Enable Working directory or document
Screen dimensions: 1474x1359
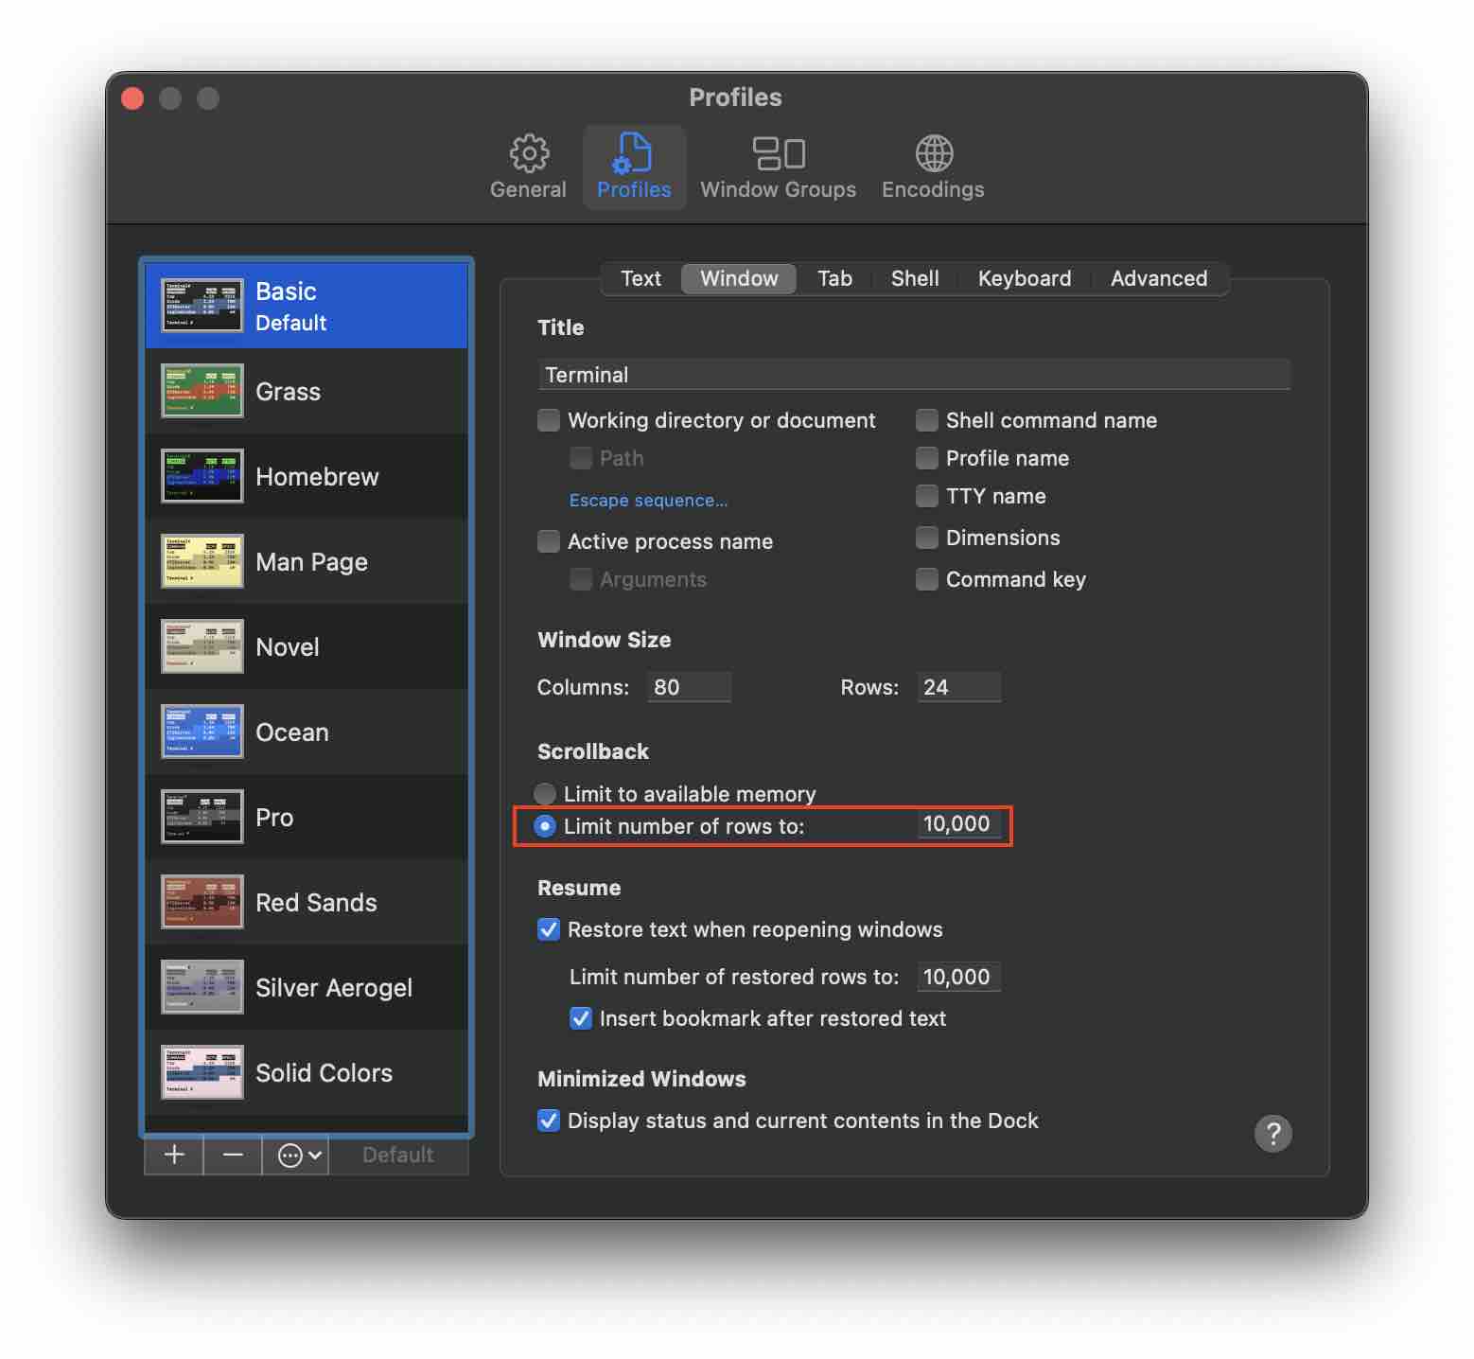coord(548,420)
